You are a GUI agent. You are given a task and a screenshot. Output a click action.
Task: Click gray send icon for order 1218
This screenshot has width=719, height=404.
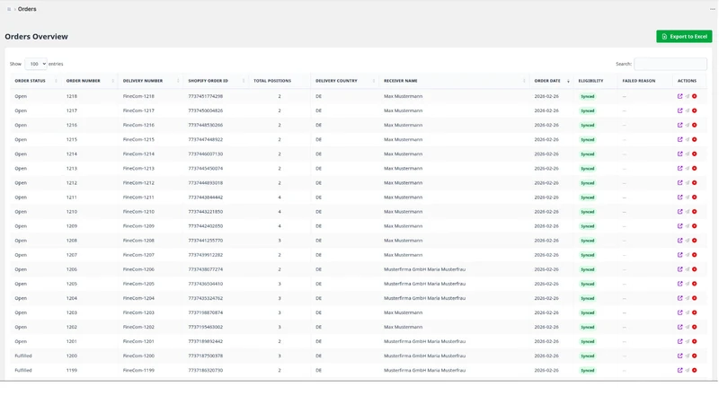click(687, 96)
